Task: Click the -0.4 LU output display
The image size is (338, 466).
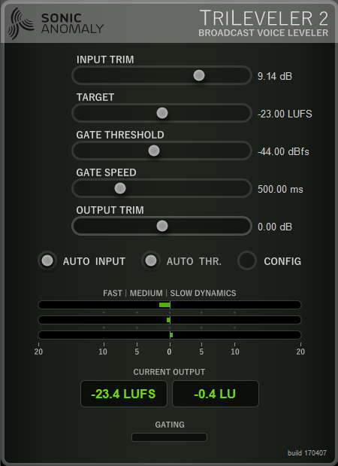Action: (216, 394)
